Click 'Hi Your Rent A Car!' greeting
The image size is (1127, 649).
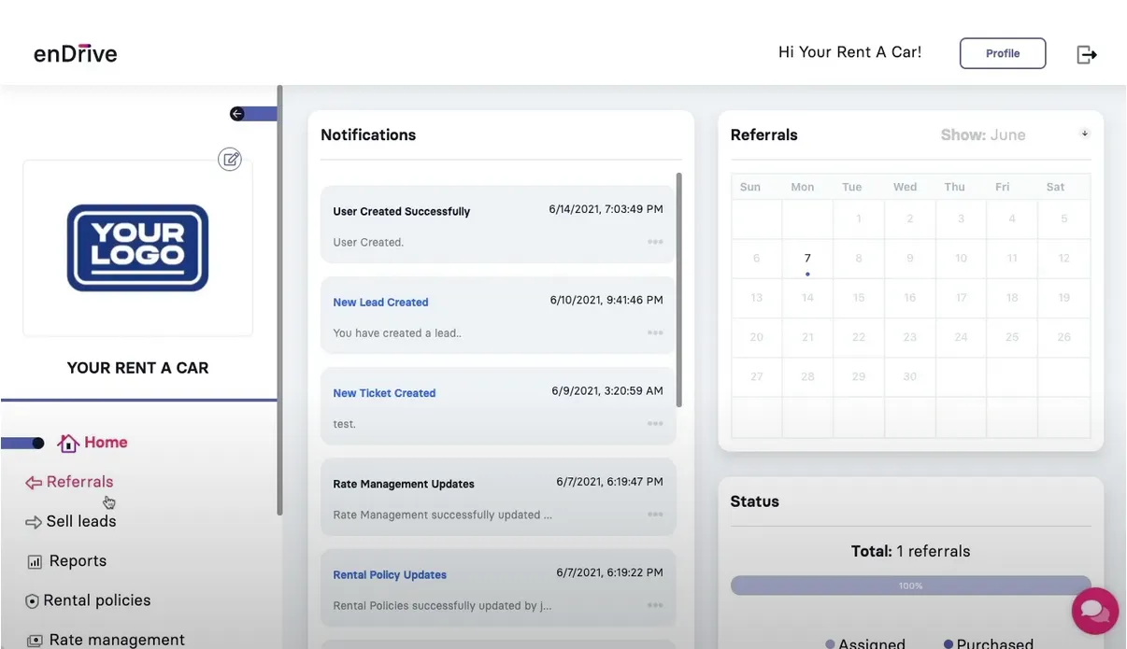click(x=850, y=52)
